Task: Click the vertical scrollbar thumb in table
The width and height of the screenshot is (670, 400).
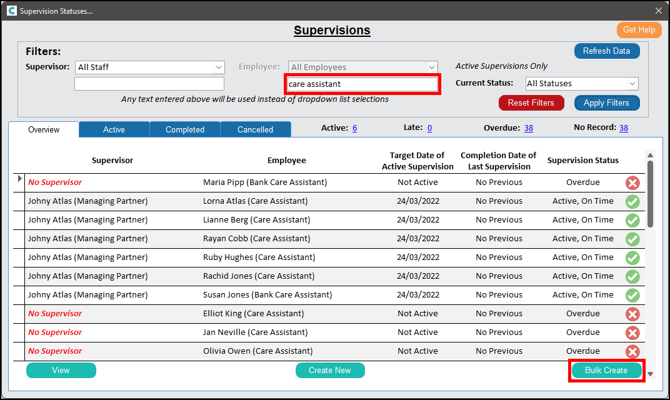Action: click(650, 194)
